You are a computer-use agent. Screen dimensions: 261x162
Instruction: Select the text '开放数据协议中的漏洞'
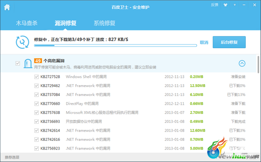84,122
